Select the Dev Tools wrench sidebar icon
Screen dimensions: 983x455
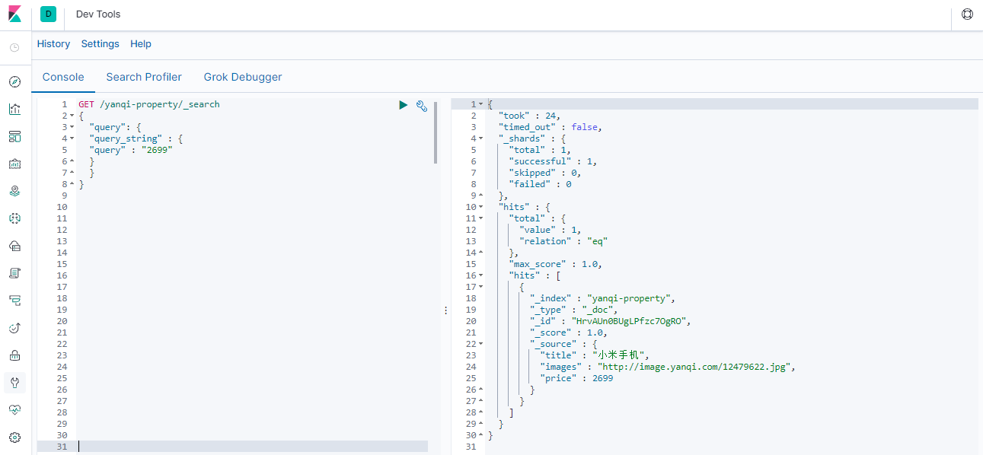click(x=14, y=382)
